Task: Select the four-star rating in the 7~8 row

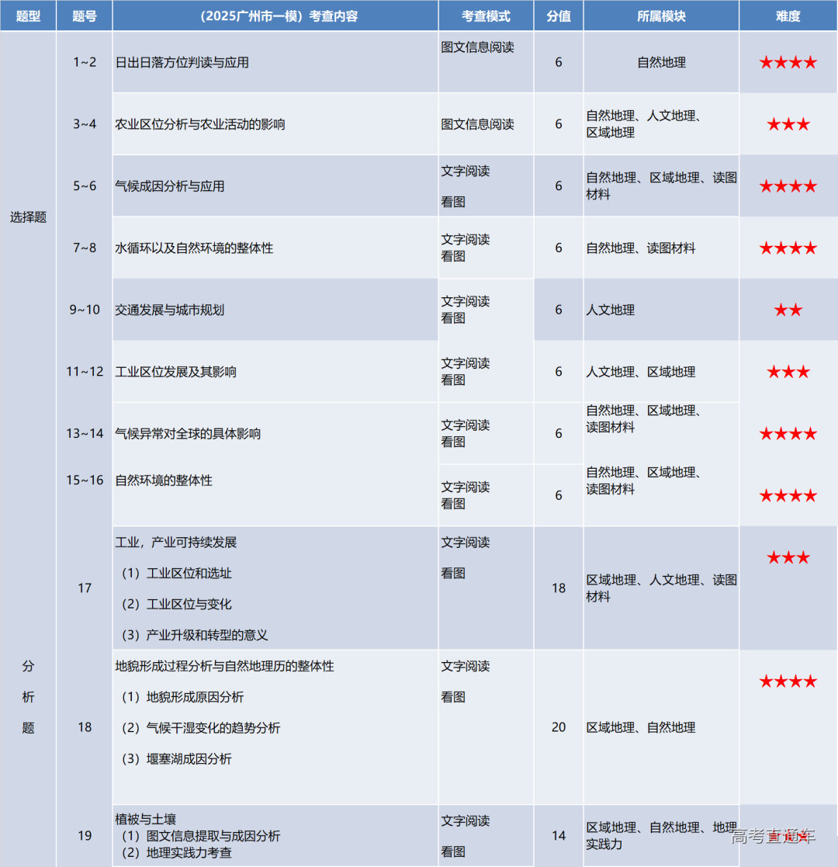Action: 788,248
